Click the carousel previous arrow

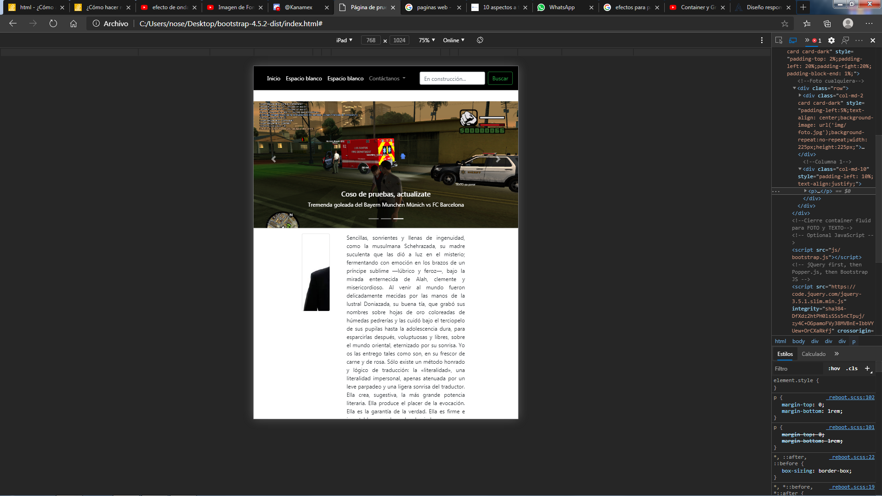(x=273, y=159)
